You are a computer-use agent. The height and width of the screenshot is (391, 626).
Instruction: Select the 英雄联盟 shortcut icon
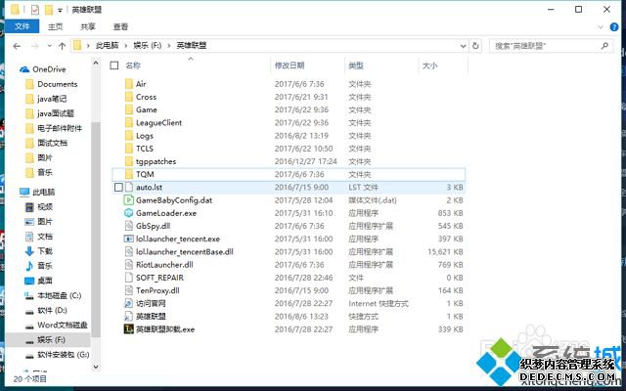128,317
